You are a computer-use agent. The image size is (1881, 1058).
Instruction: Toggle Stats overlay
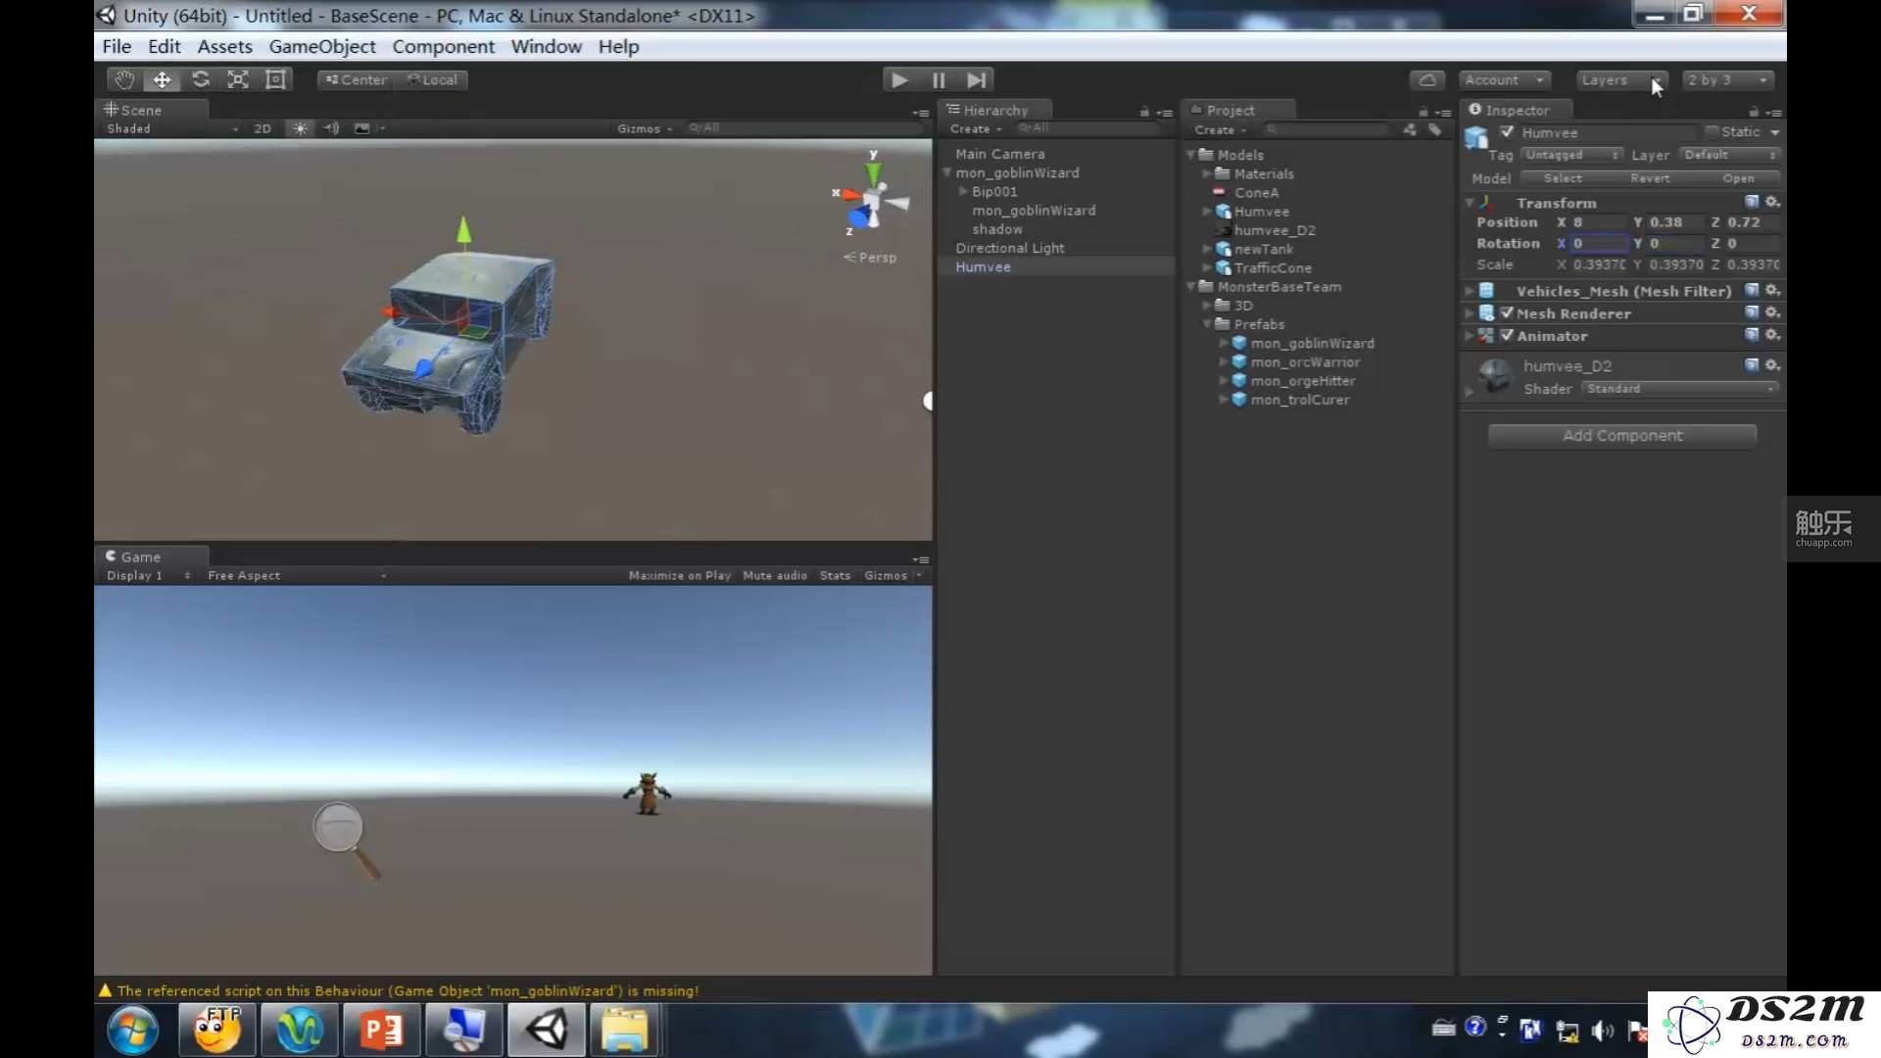(x=835, y=576)
